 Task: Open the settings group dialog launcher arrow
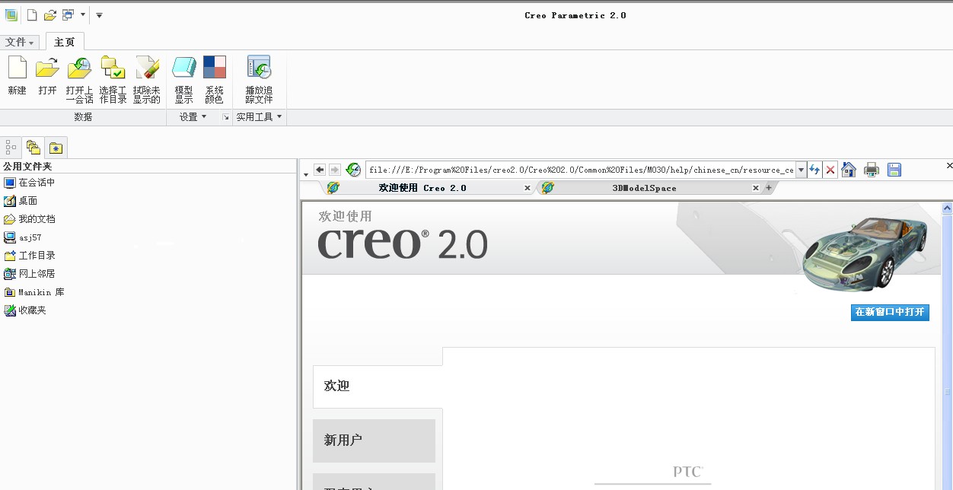pos(225,117)
